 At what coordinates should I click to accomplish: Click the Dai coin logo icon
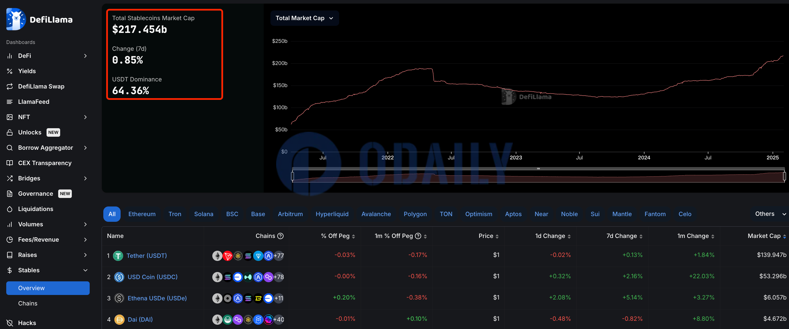[x=119, y=319]
